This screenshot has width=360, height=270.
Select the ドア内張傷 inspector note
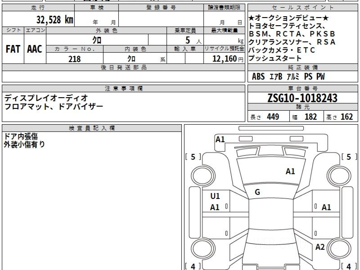click(x=21, y=137)
